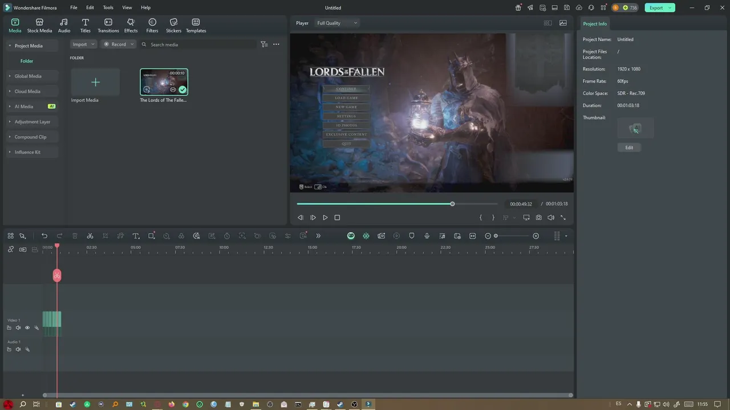The height and width of the screenshot is (410, 730).
Task: Open the Titles tab
Action: (x=85, y=26)
